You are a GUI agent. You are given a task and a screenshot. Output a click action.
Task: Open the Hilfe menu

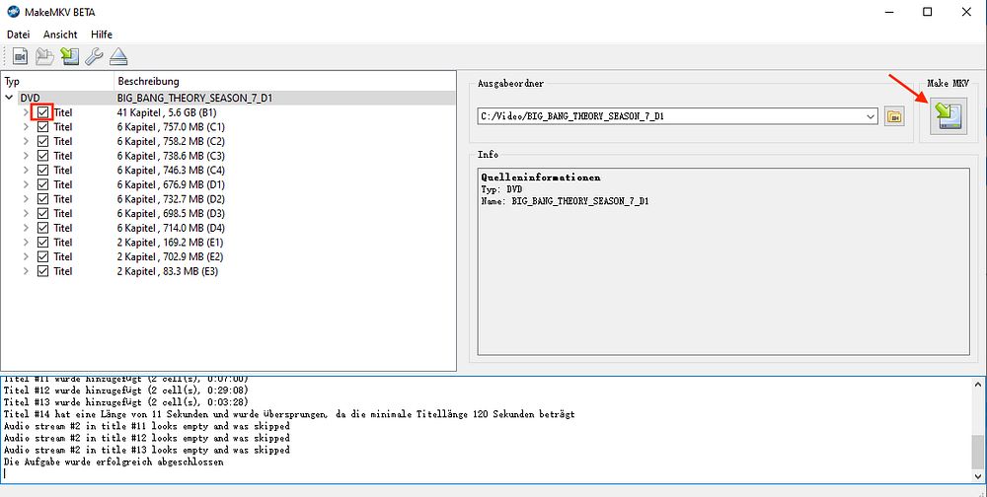tap(102, 35)
